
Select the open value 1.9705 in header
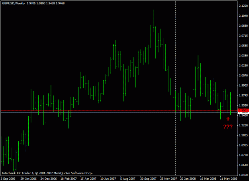(31, 3)
